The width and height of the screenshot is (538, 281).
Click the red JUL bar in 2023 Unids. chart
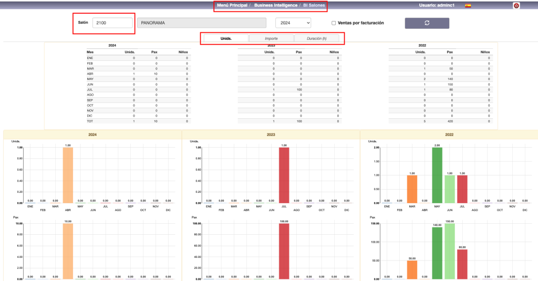(x=284, y=175)
